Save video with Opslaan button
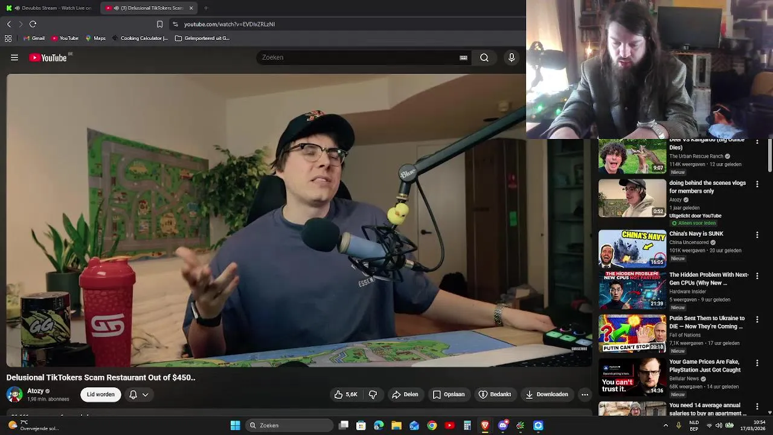 [449, 395]
